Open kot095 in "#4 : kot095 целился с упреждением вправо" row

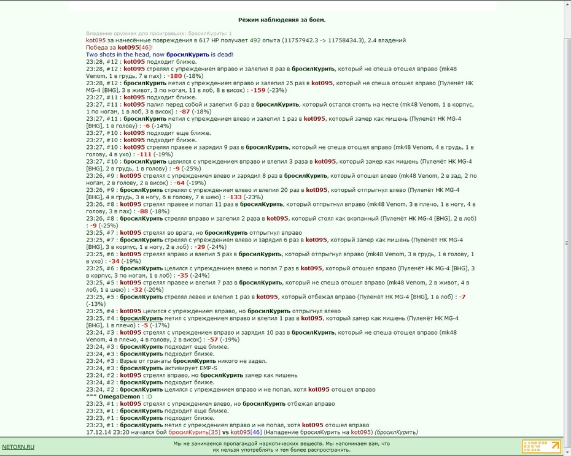click(x=131, y=311)
